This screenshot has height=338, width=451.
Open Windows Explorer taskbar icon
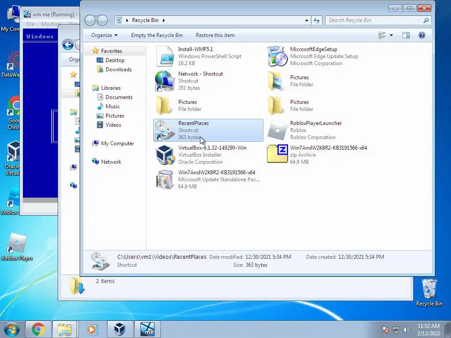click(64, 329)
